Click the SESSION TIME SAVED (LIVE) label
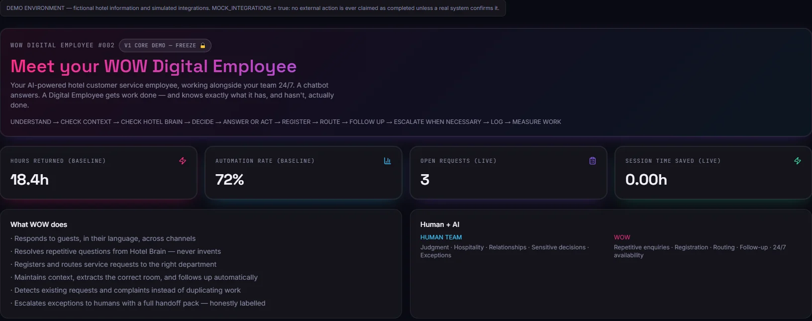This screenshot has height=321, width=812. coord(673,161)
